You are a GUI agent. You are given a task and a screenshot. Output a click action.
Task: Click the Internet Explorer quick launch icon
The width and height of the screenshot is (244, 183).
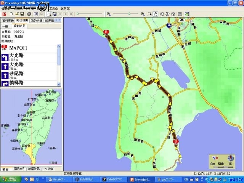(37, 180)
